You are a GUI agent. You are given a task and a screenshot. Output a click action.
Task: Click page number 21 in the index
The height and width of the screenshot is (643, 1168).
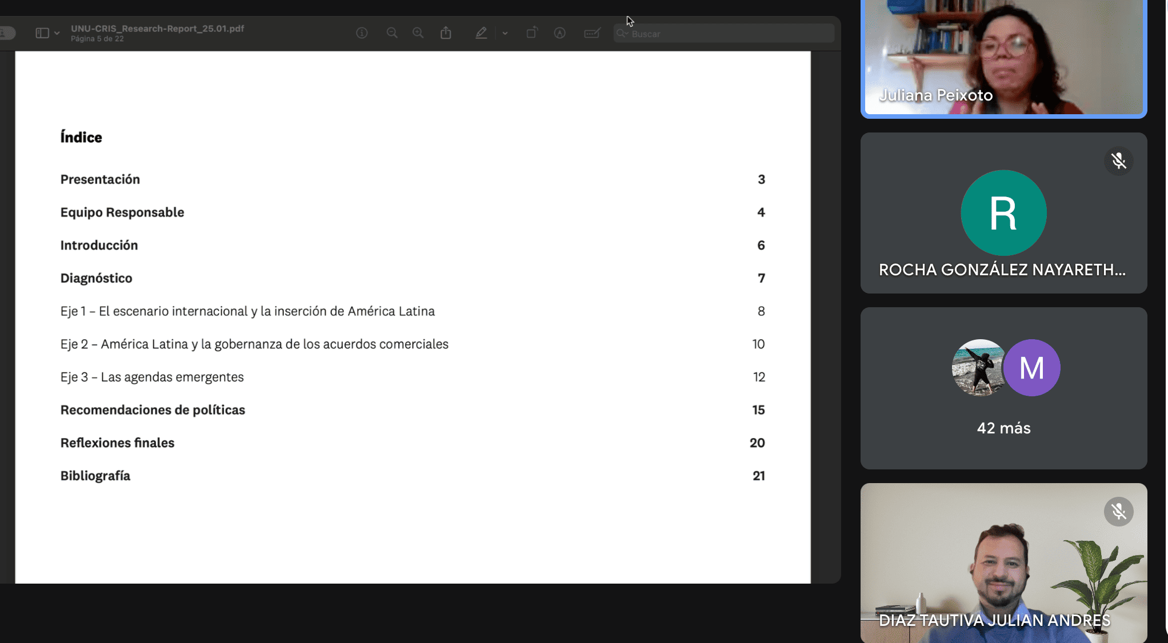[759, 476]
